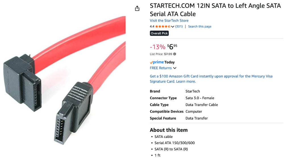Click the -13% discount label
Image resolution: width=284 pixels, height=158 pixels.
157,47
